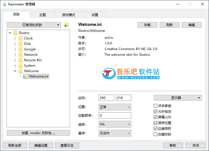The image size is (209, 151).
Task: Click the 加载顺序 input field
Action: tap(115, 115)
